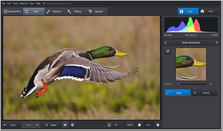Screen dimensions: 223x131
Task: Click the 94% zoom value field
Action: [x=148, y=125]
